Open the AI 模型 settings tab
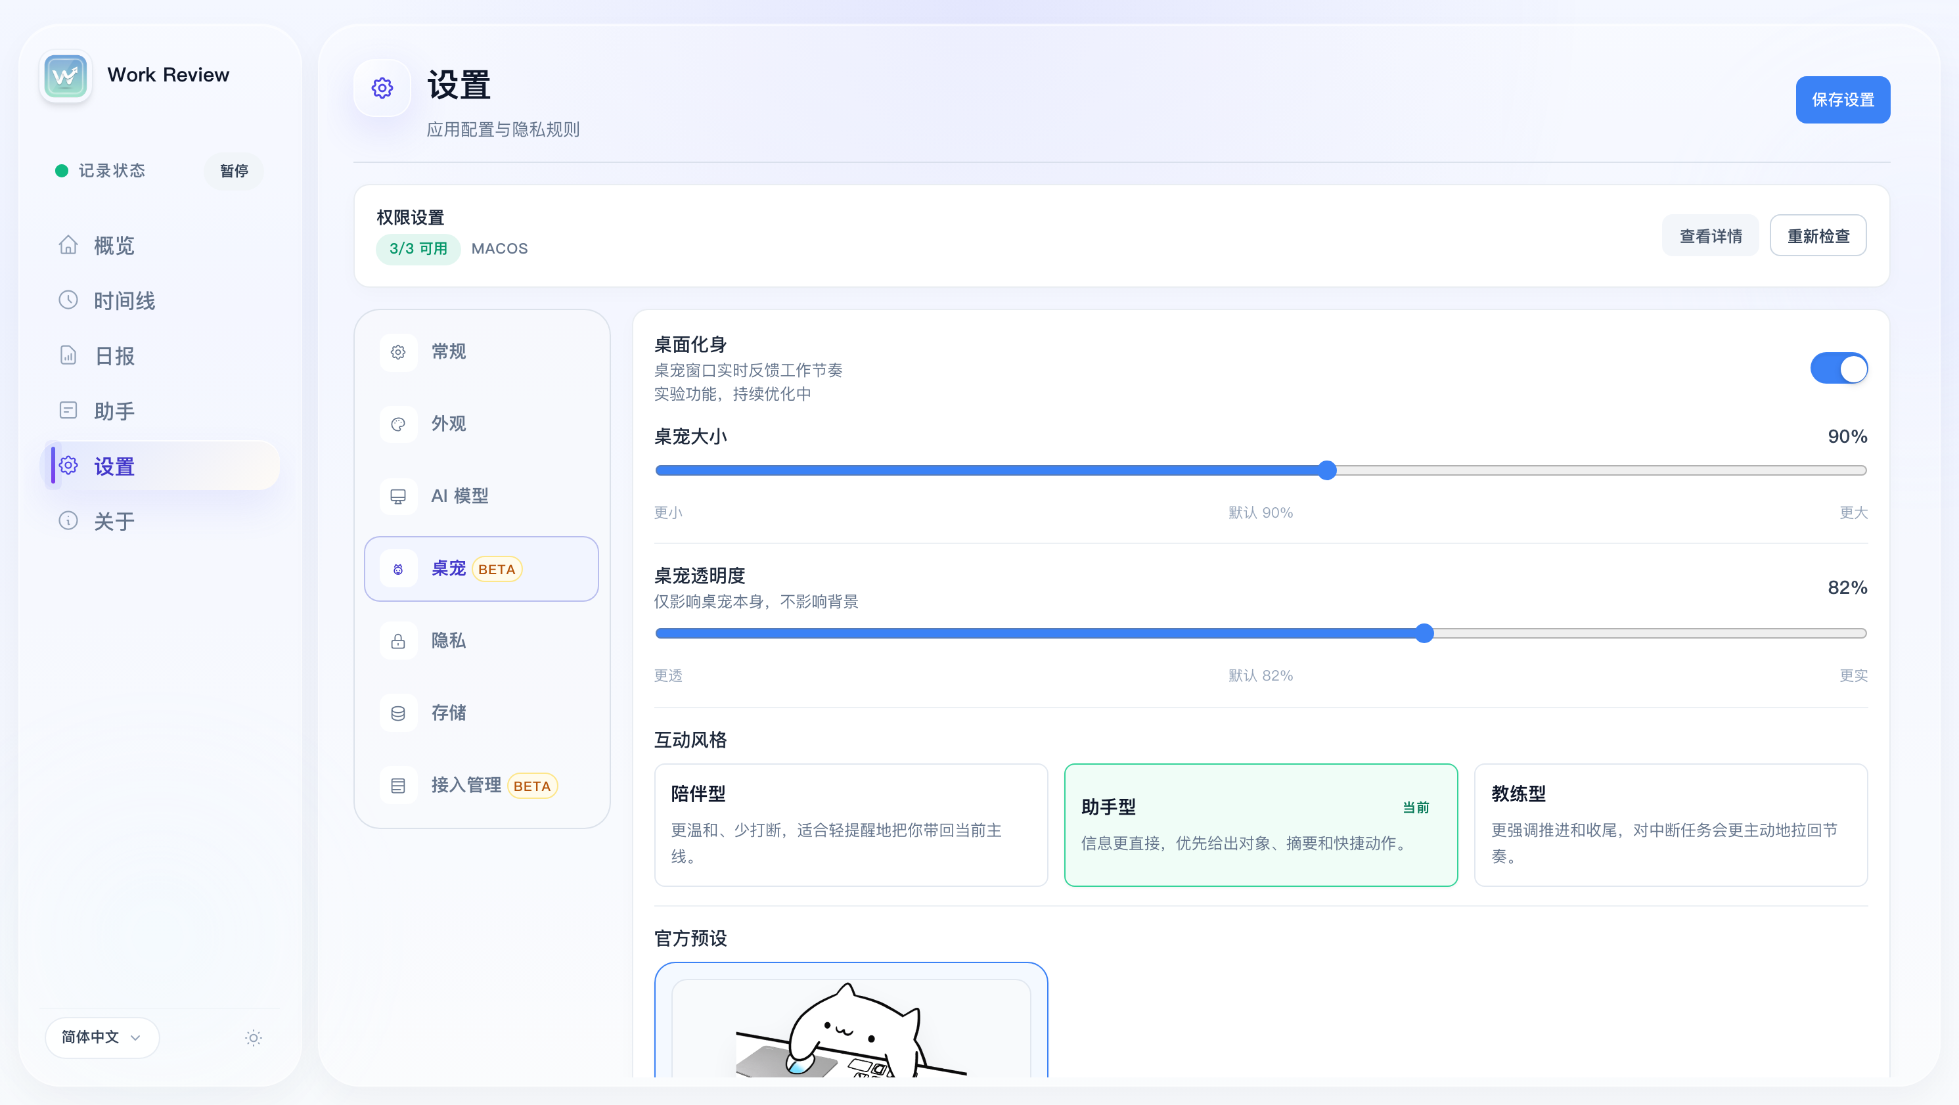Viewport: 1959px width, 1105px height. tap(482, 497)
